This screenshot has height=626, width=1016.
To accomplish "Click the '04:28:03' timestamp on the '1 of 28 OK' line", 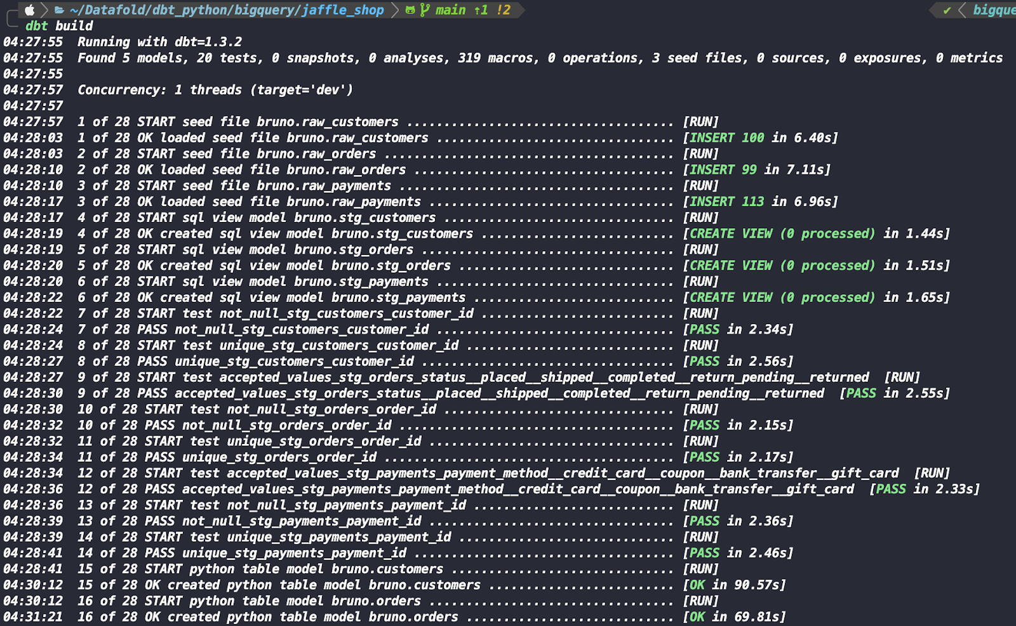I will (x=33, y=138).
